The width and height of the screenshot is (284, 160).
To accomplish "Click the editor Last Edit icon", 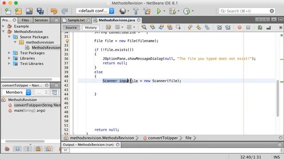I will point(108,28).
